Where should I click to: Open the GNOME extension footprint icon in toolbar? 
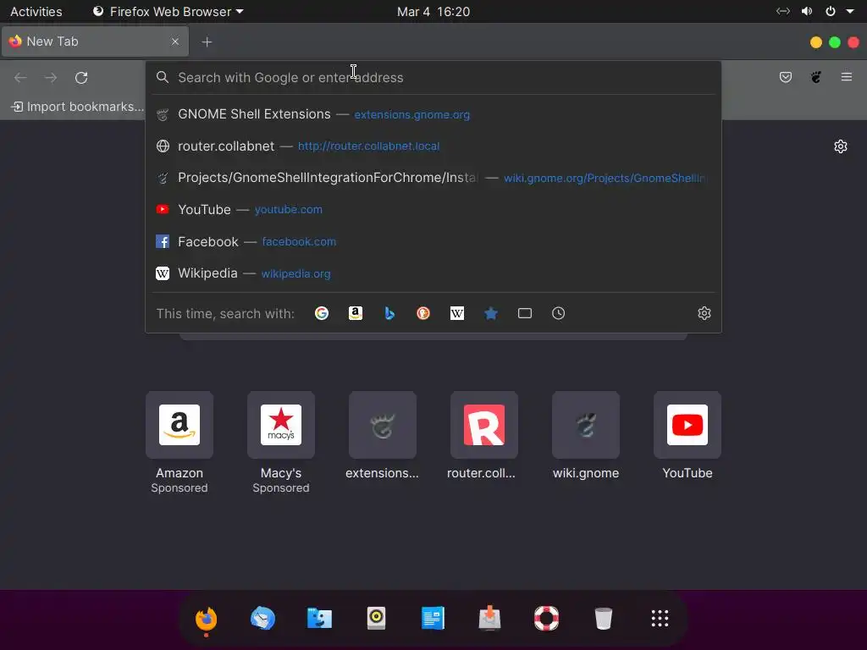tap(815, 77)
